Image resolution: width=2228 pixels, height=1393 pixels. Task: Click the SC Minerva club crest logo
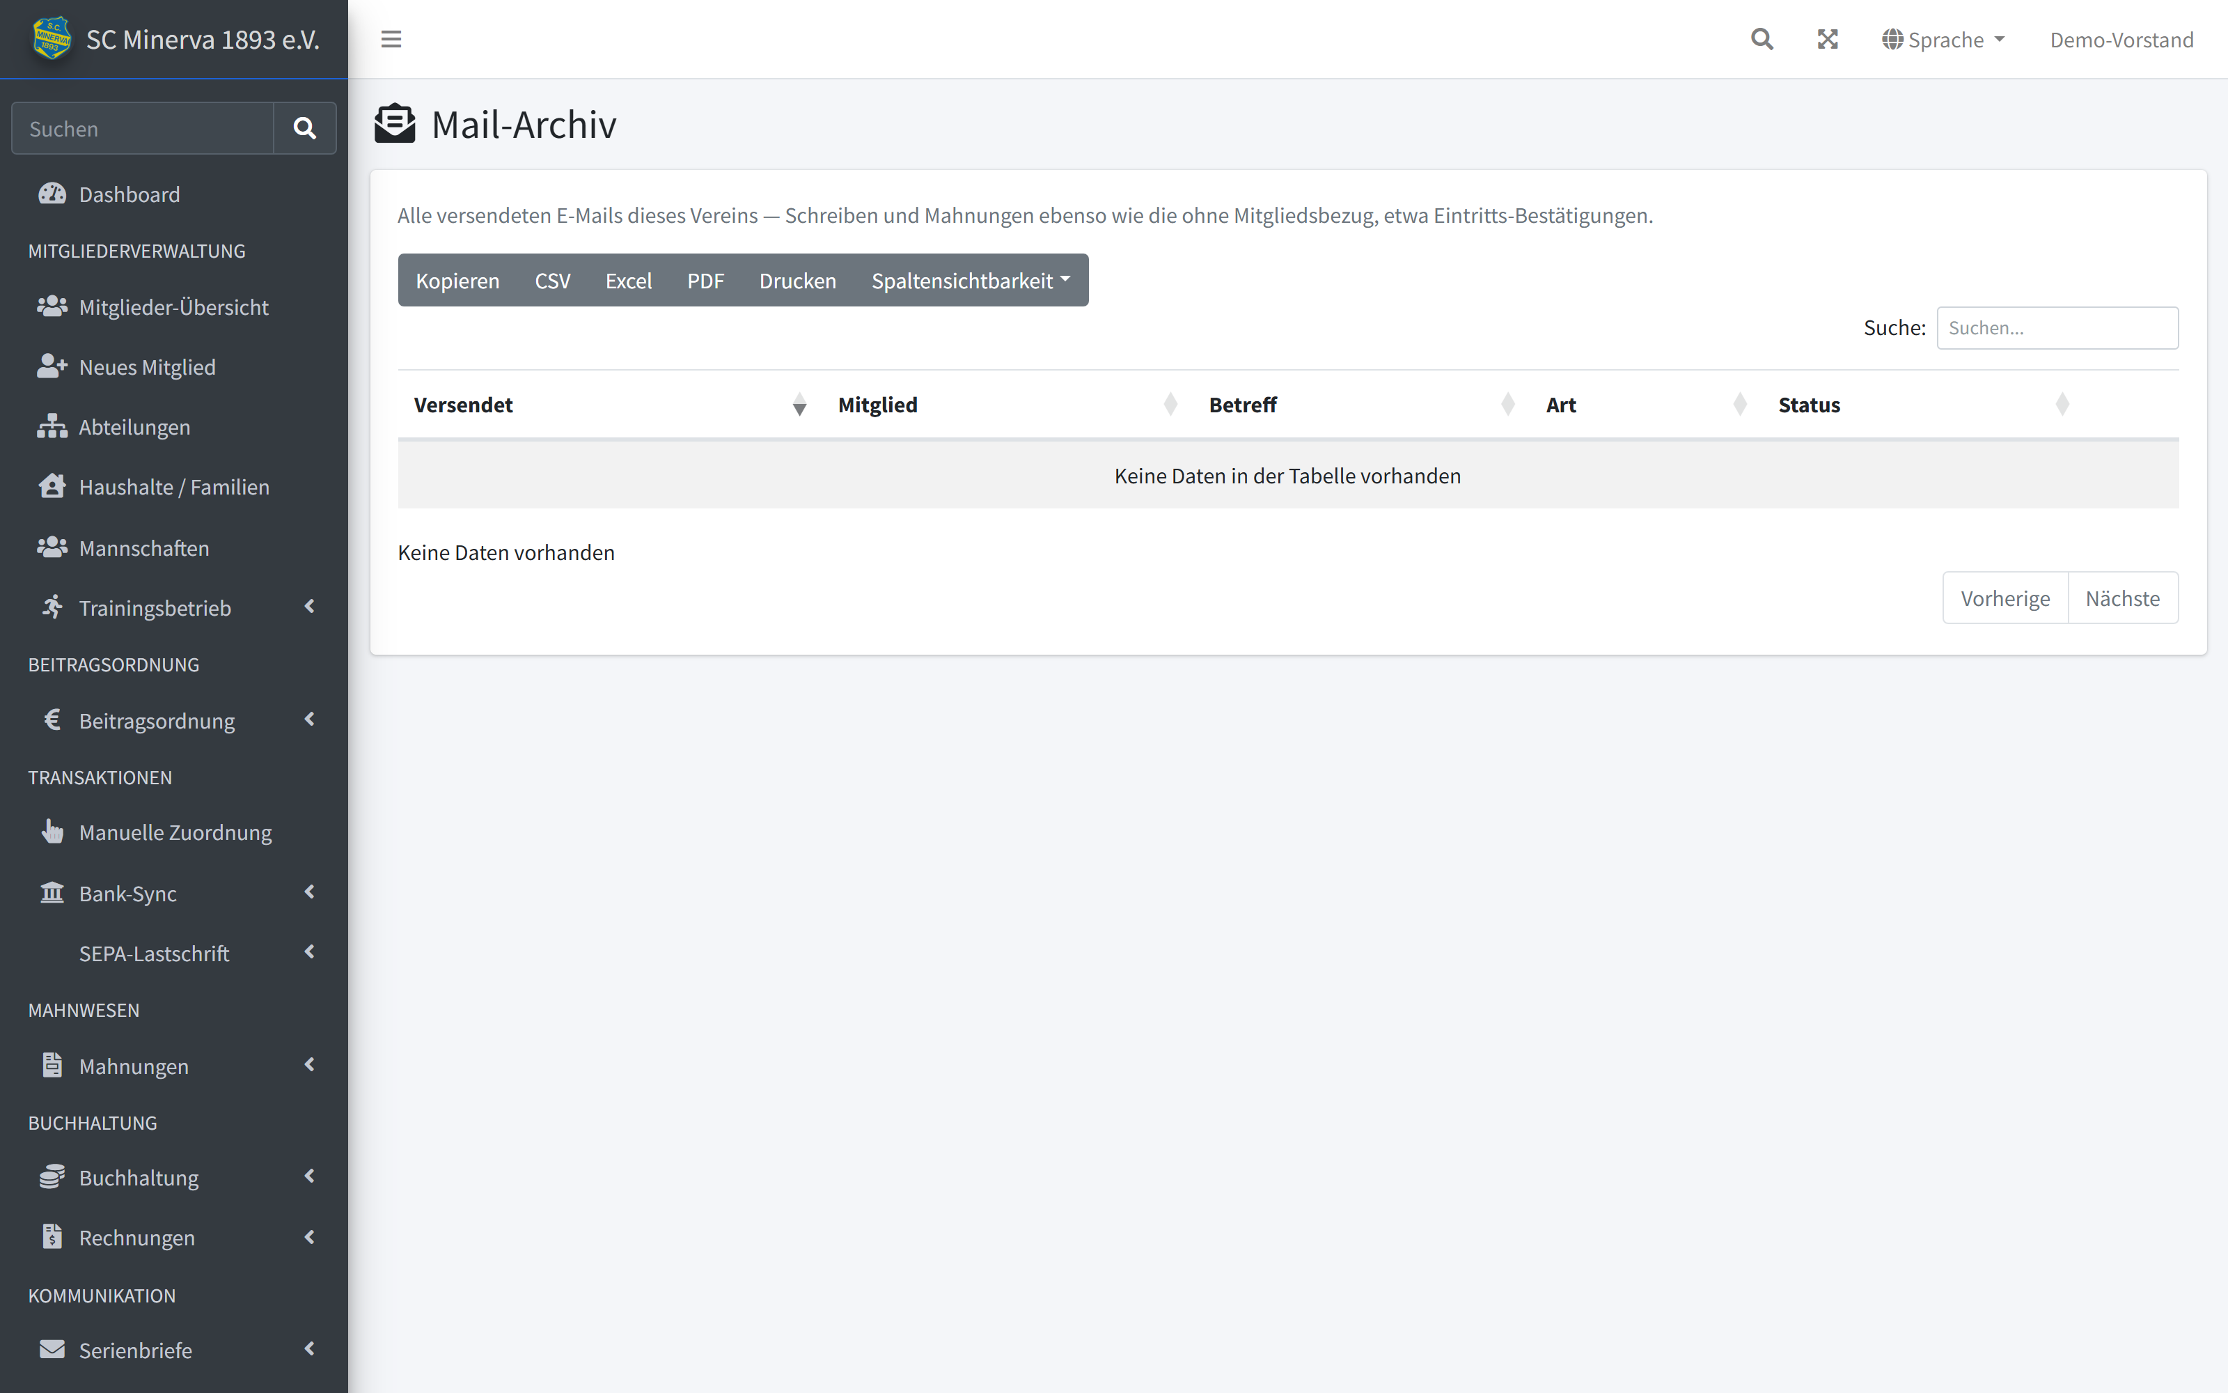(52, 39)
